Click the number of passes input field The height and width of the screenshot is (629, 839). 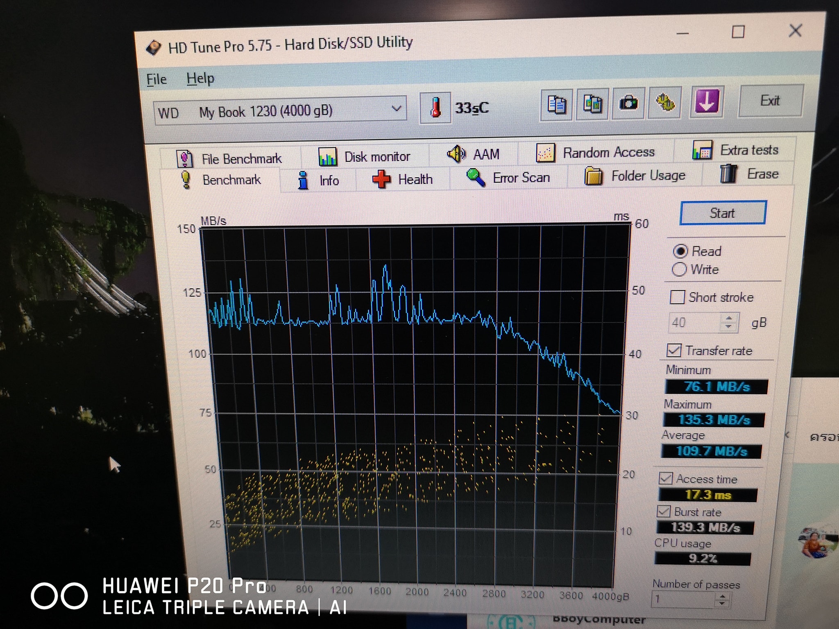(682, 600)
